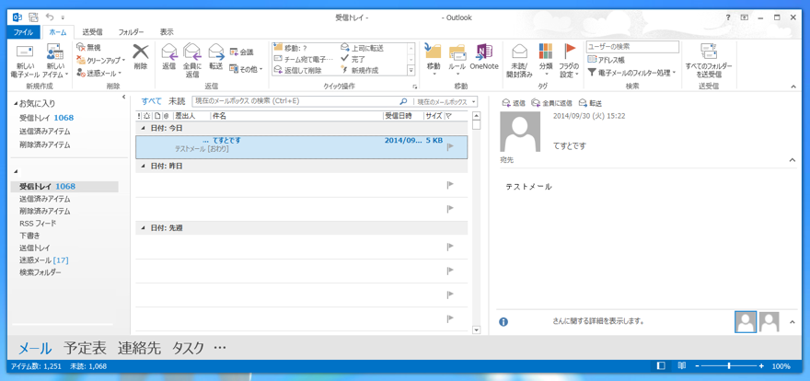Open Outlook help question mark

(728, 17)
